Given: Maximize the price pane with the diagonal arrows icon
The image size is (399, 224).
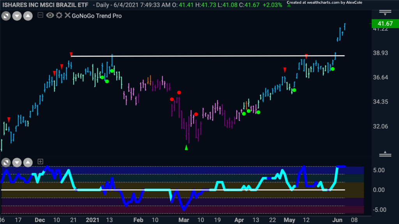Looking at the screenshot, I should pyautogui.click(x=6, y=16).
